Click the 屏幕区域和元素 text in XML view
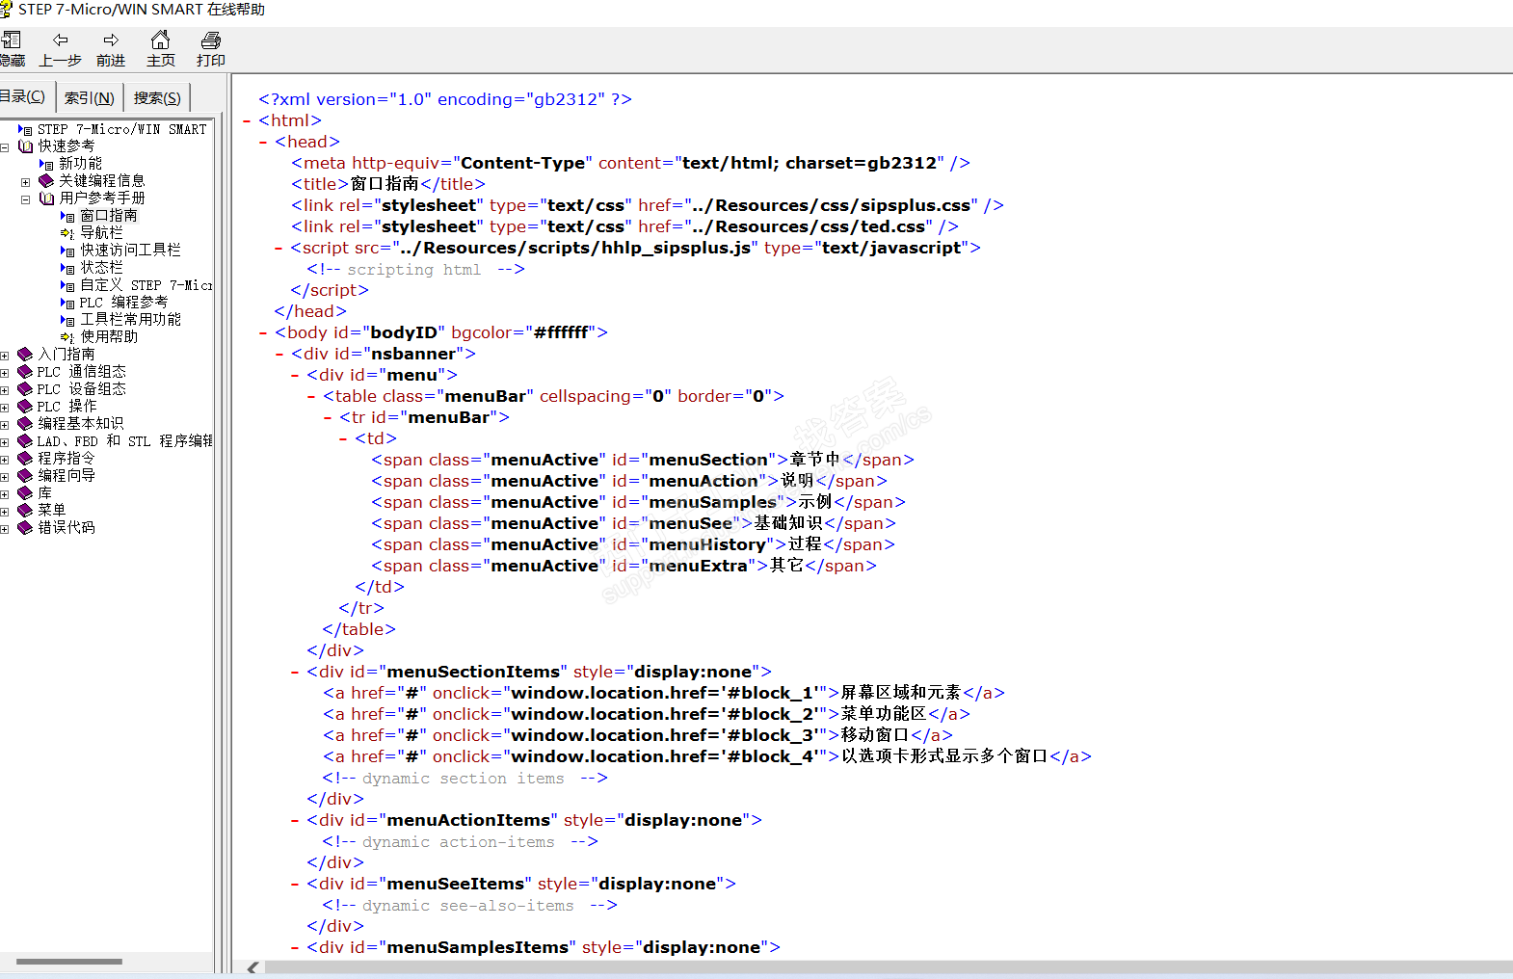Viewport: 1513px width, 979px height. coord(901,693)
